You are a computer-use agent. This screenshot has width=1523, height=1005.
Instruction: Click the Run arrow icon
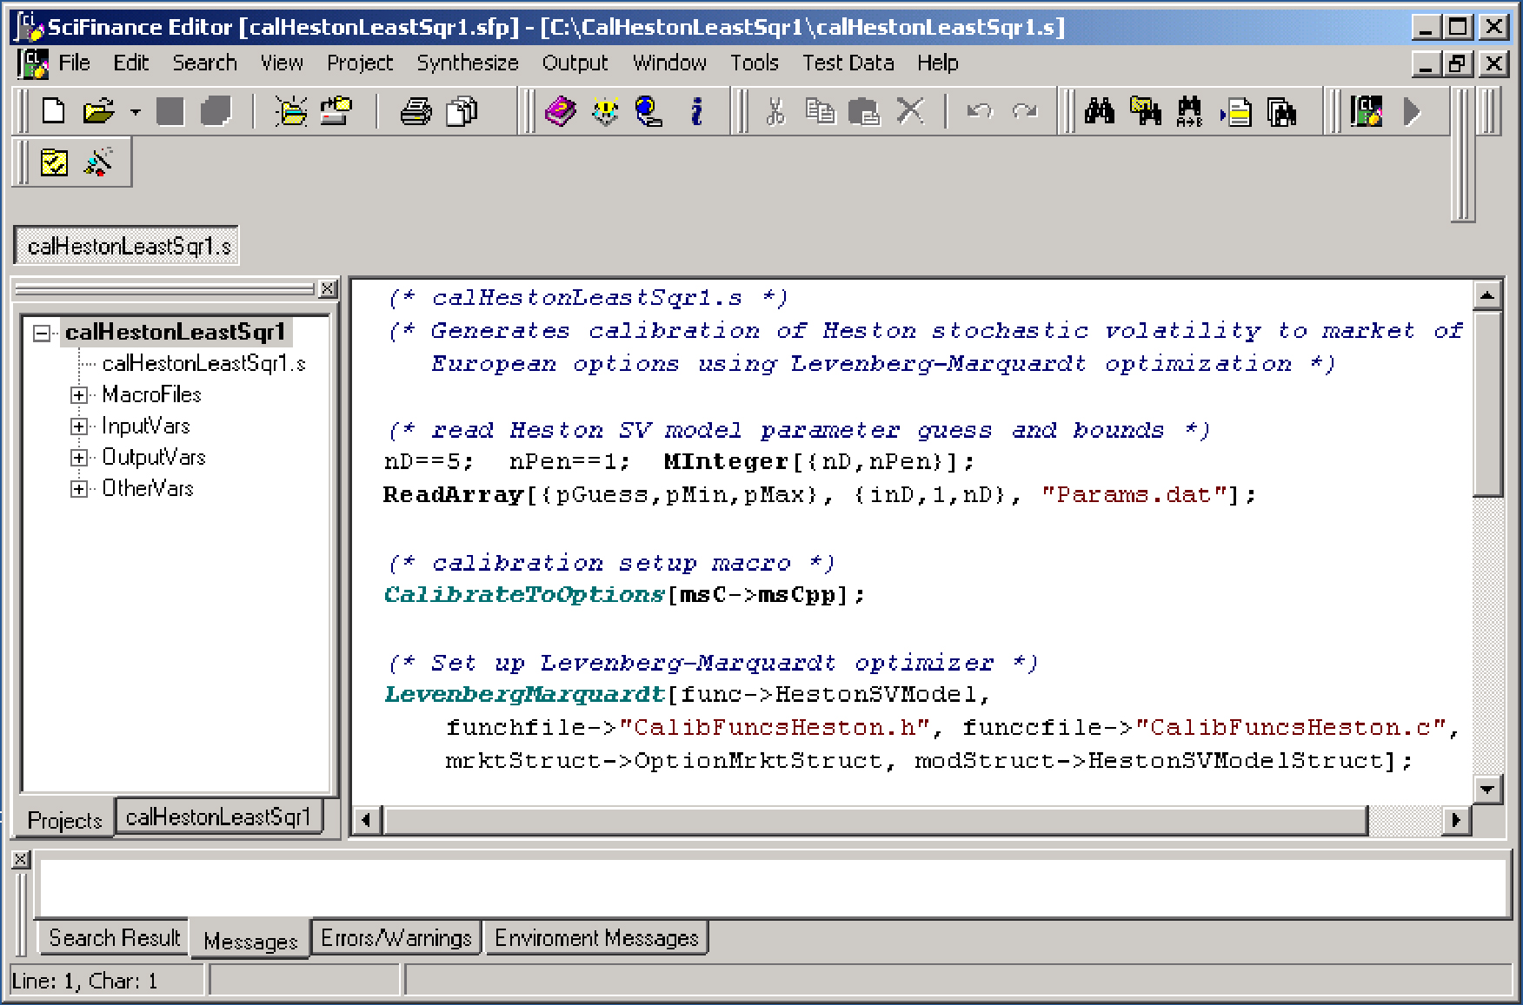click(1412, 111)
